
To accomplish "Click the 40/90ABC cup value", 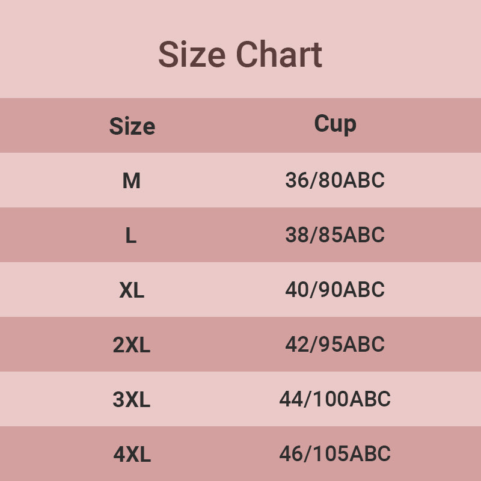I will pyautogui.click(x=335, y=290).
